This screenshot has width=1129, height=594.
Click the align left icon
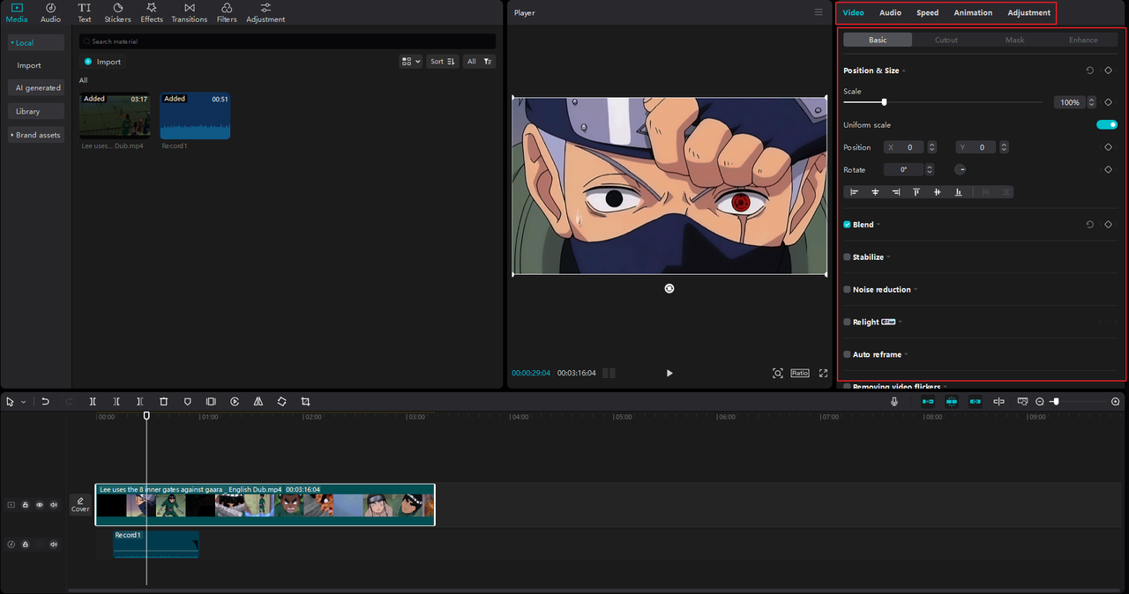(x=854, y=191)
